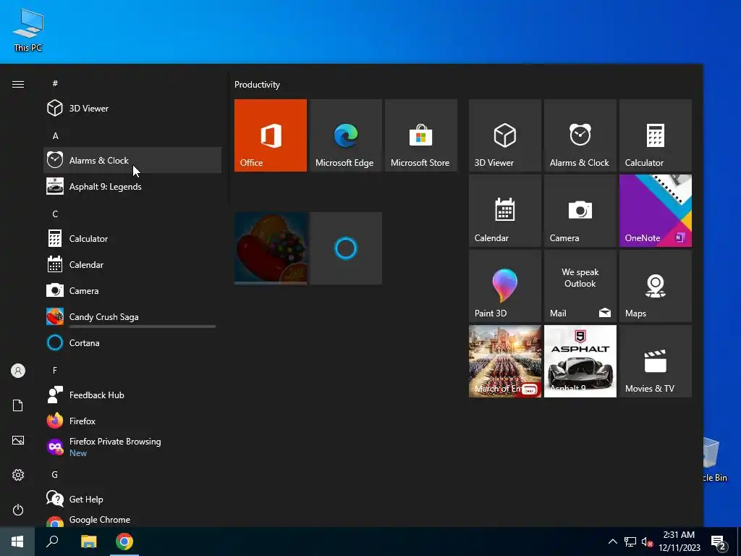Open the Calendar tile
741x556 pixels.
504,211
